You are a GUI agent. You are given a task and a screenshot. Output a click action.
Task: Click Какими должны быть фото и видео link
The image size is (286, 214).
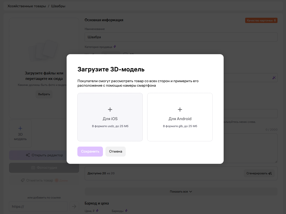[42, 85]
